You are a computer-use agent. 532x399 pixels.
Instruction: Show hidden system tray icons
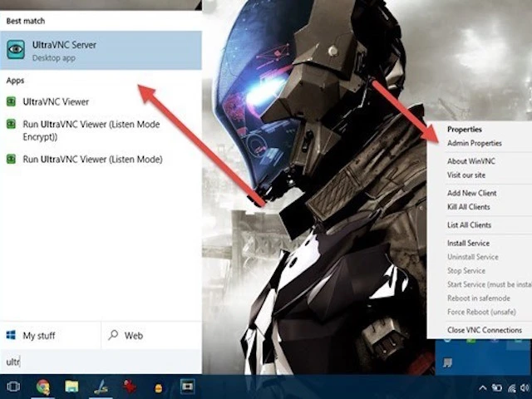483,387
